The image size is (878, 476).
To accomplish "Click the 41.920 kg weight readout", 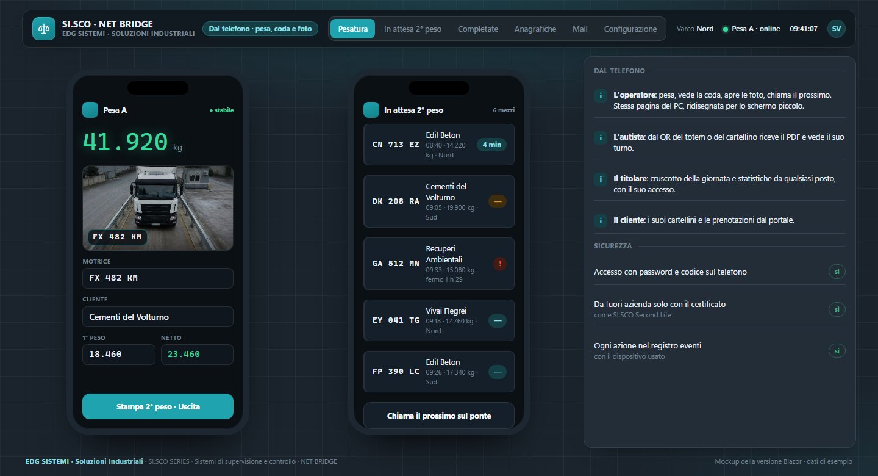I will 132,142.
